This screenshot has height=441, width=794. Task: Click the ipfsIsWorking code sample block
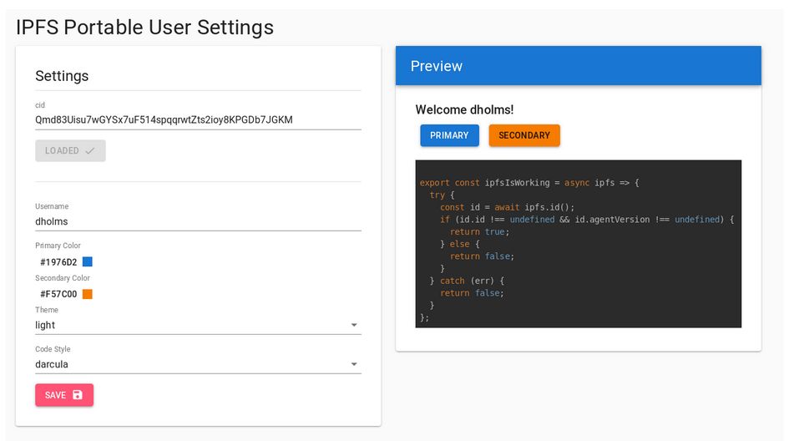[578, 244]
